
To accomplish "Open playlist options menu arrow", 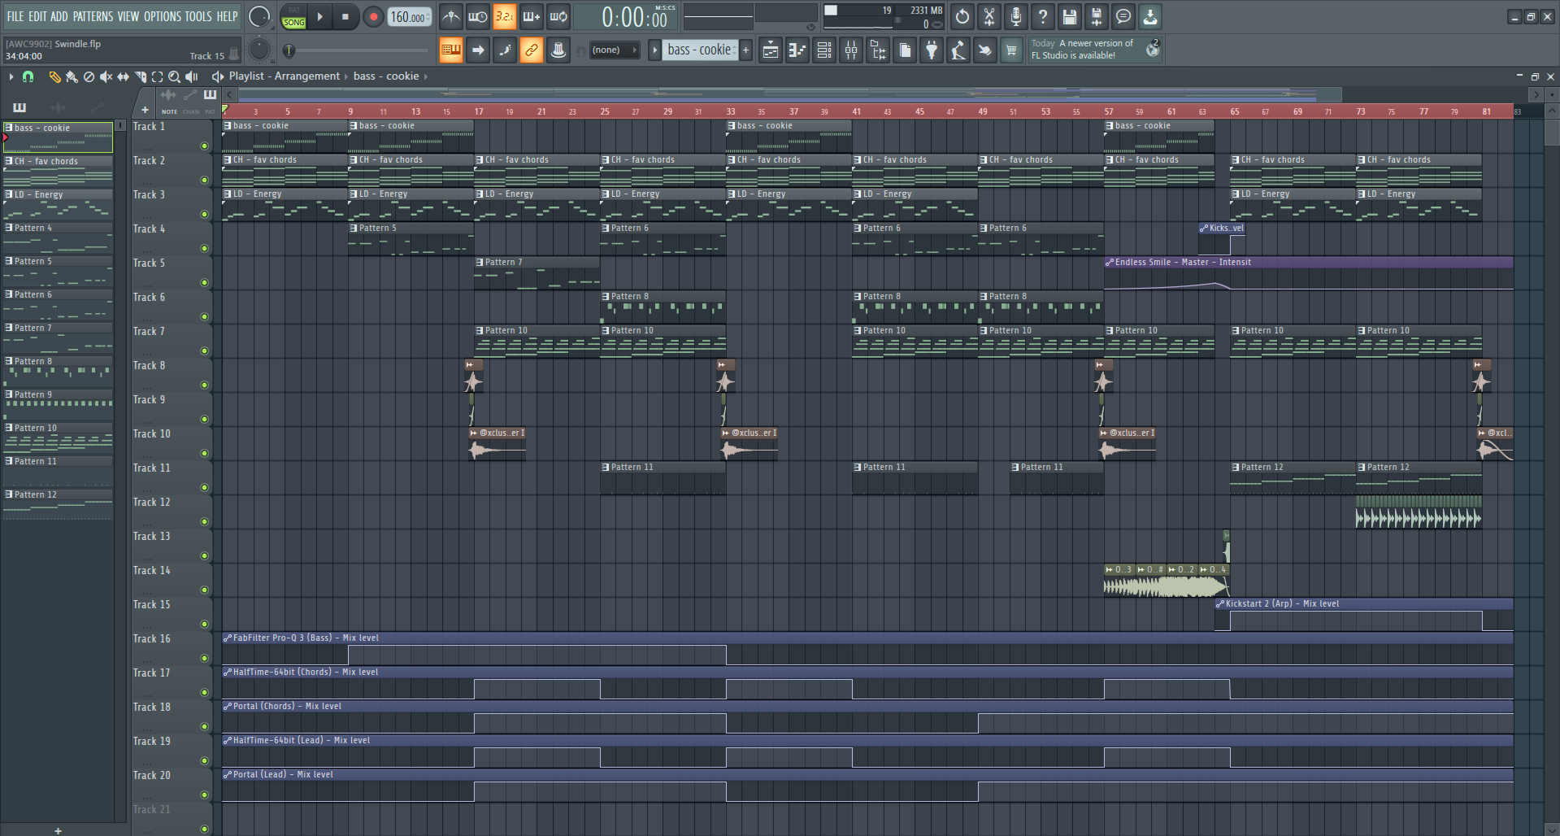I will click(x=11, y=76).
